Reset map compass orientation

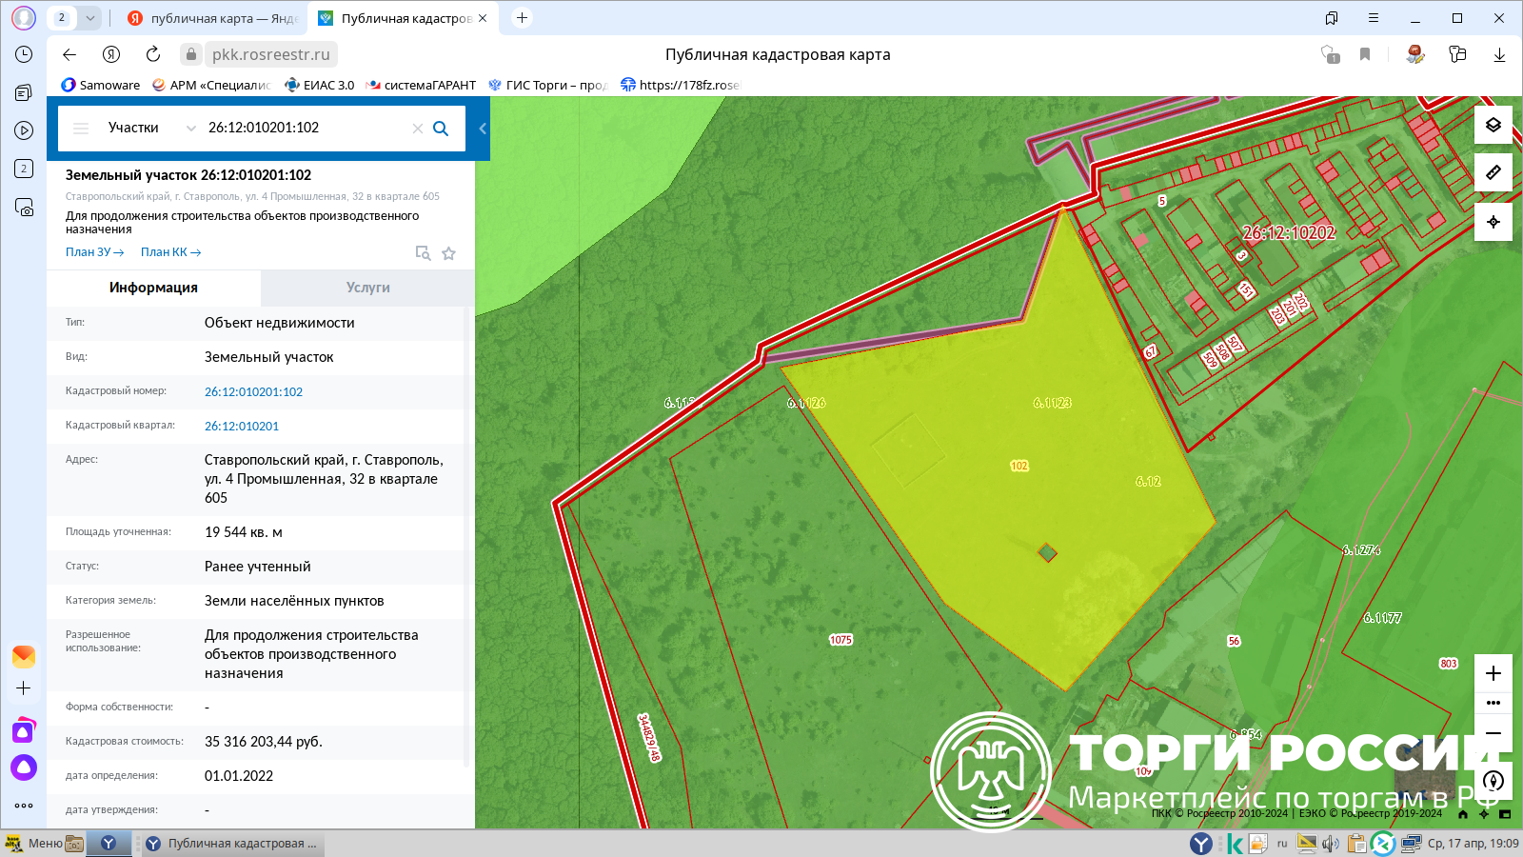pos(1493,781)
